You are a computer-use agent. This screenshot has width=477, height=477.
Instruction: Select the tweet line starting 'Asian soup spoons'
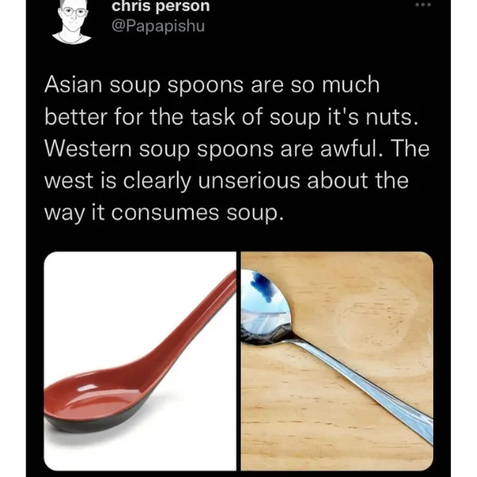[x=212, y=86]
